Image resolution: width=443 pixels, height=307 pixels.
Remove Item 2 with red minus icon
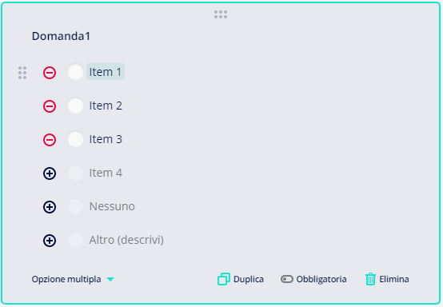[x=50, y=106]
